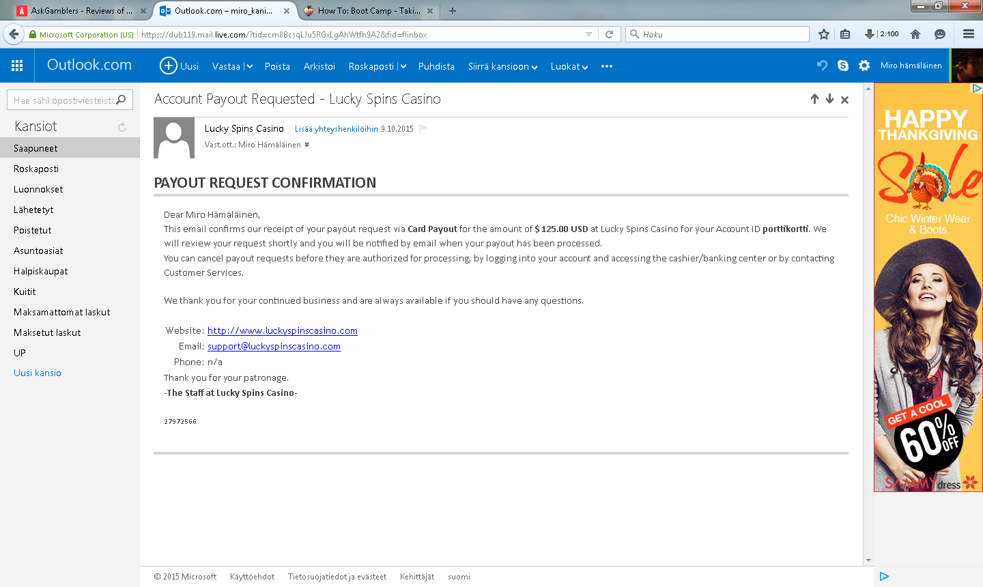Click Lisää yhteyshenkilöihin link

pos(337,128)
